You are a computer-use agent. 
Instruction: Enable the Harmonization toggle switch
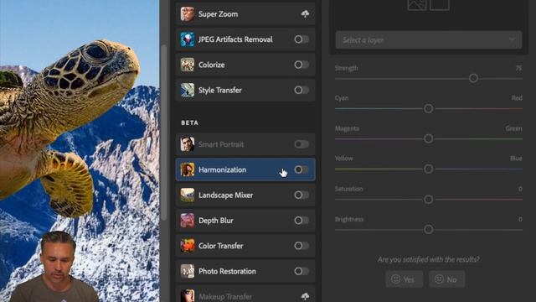tap(301, 169)
